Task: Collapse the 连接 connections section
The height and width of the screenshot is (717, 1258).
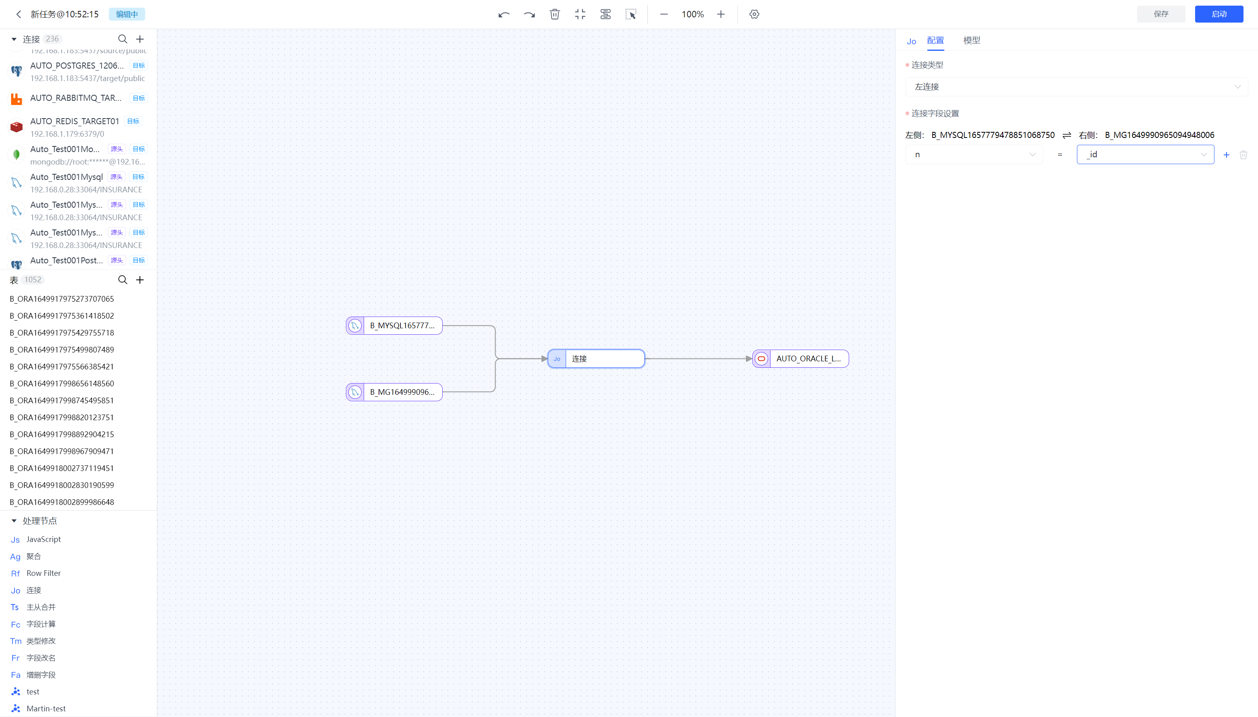Action: point(14,39)
